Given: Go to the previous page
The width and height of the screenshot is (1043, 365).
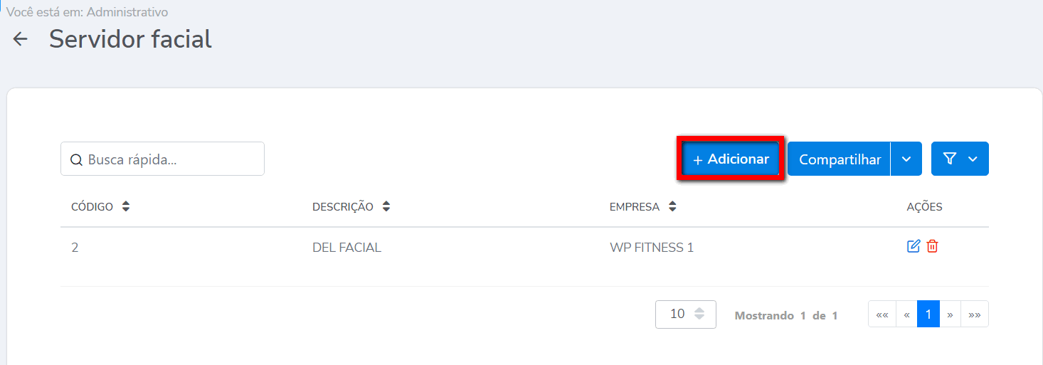Looking at the screenshot, I should click(906, 314).
